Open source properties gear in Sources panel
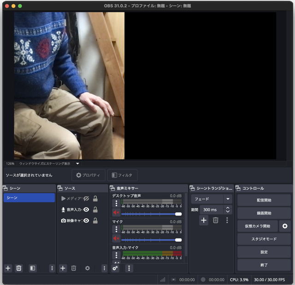Image resolution: width=295 pixels, height=285 pixels. point(87,268)
